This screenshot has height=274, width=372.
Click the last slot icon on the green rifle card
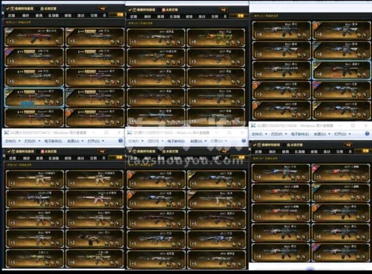click(x=239, y=42)
